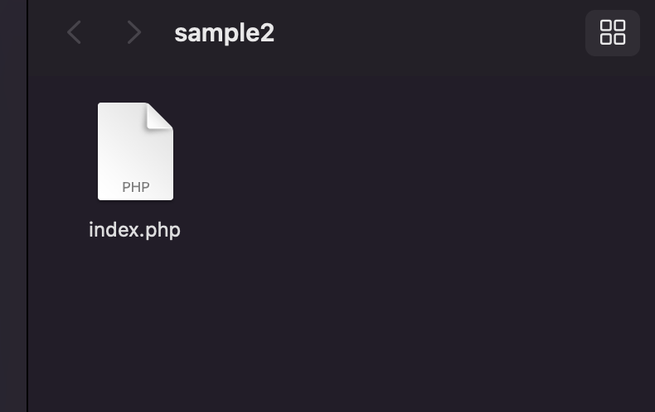
Task: Select the index.php file name label
Action: coord(134,230)
